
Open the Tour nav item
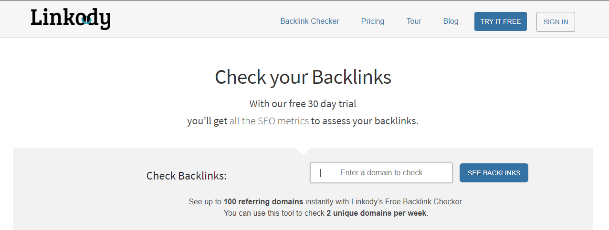(414, 21)
